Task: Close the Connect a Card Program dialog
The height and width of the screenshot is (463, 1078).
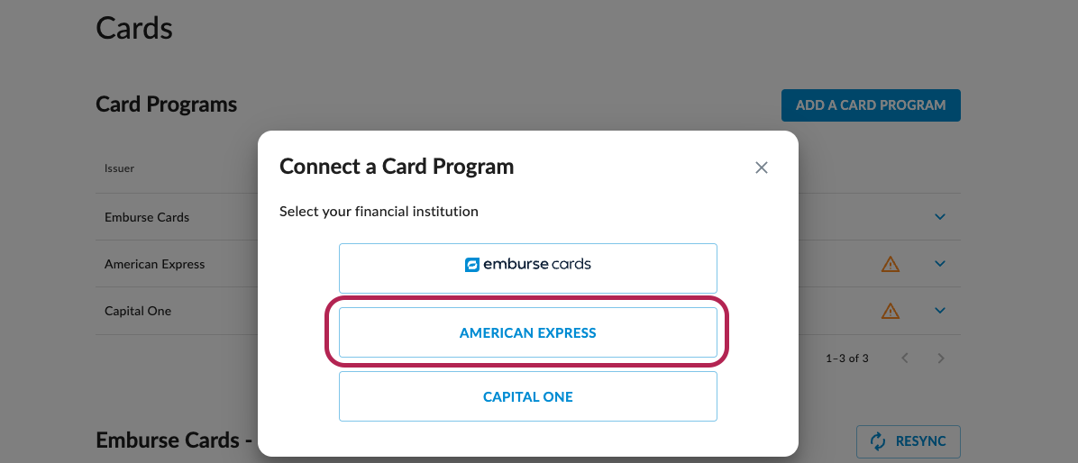Action: click(762, 168)
